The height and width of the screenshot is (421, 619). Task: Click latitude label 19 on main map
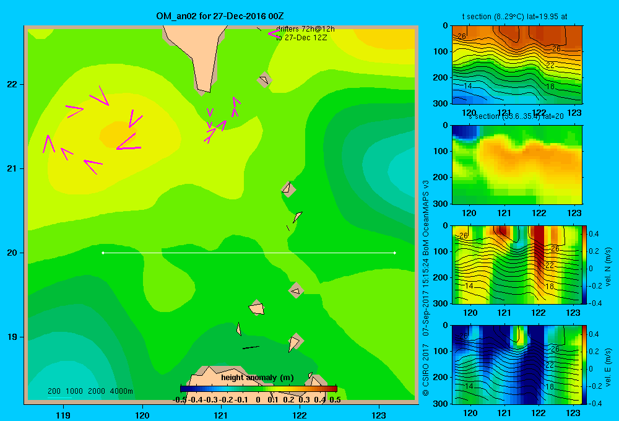coord(12,337)
